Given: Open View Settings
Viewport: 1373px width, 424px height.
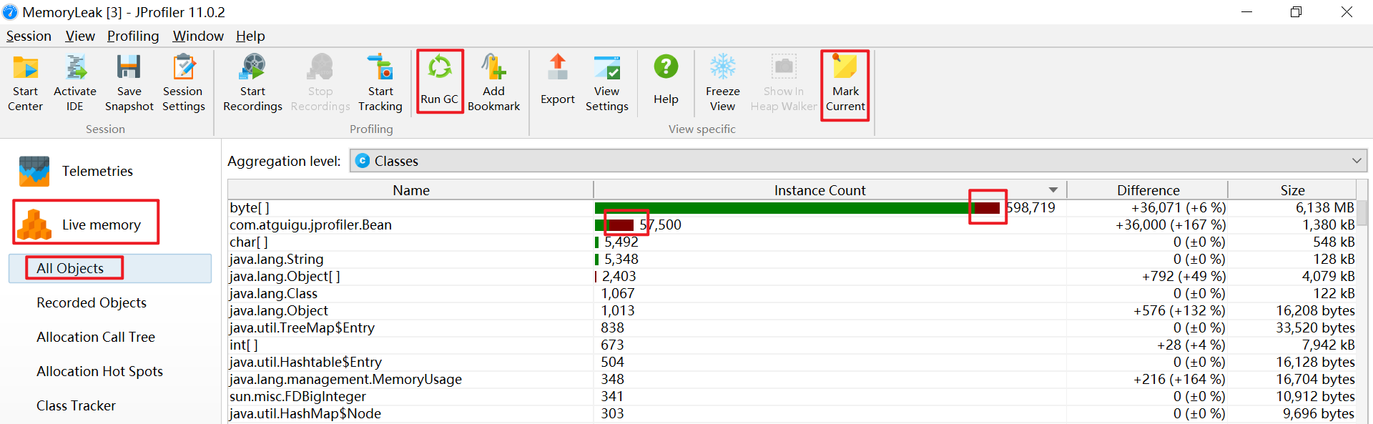Looking at the screenshot, I should pos(607,84).
